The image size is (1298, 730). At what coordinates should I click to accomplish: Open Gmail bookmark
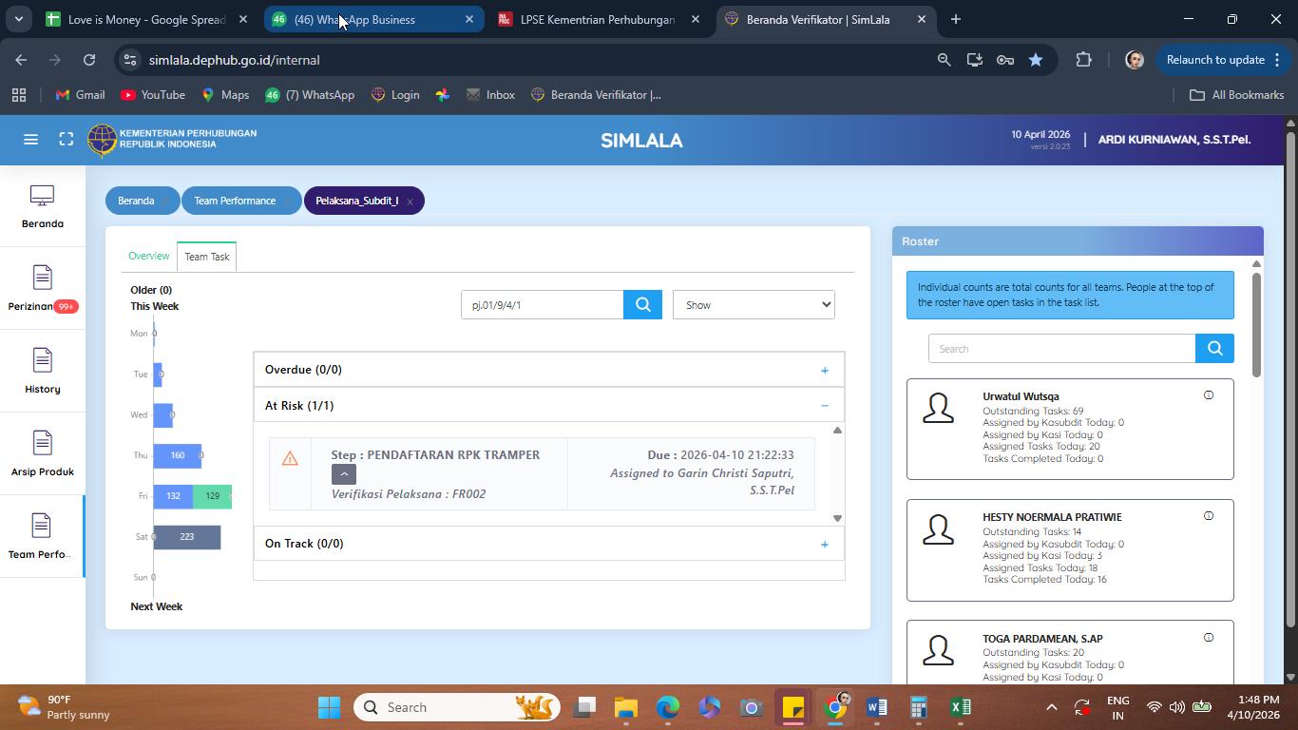(x=81, y=95)
